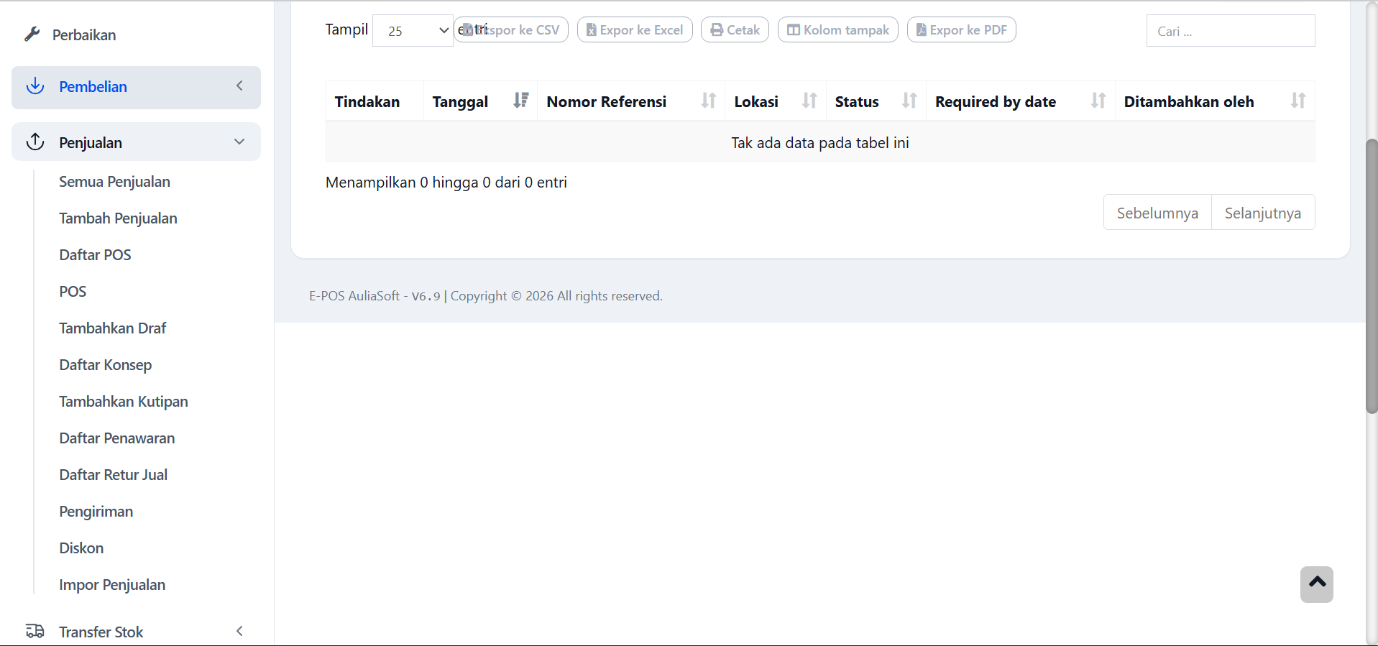
Task: Open Semua Penjualan menu item
Action: pyautogui.click(x=114, y=182)
